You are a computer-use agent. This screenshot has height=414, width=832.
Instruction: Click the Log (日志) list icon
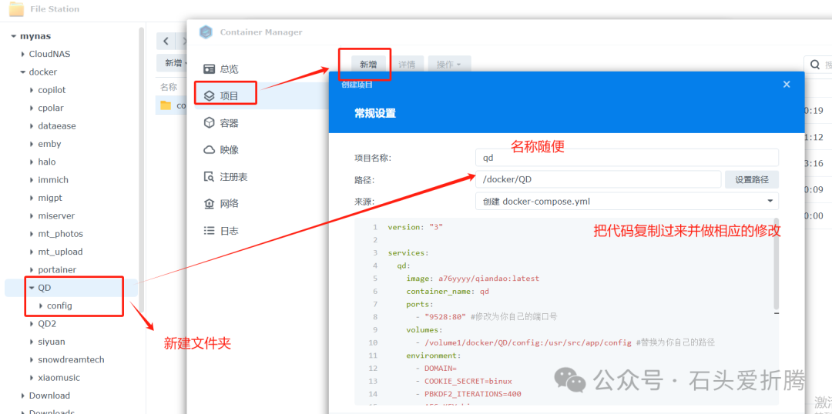tap(209, 231)
